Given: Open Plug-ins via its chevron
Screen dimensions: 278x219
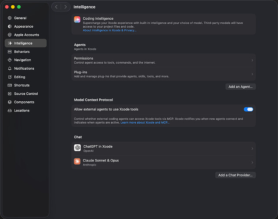Looking at the screenshot, I should click(252, 74).
